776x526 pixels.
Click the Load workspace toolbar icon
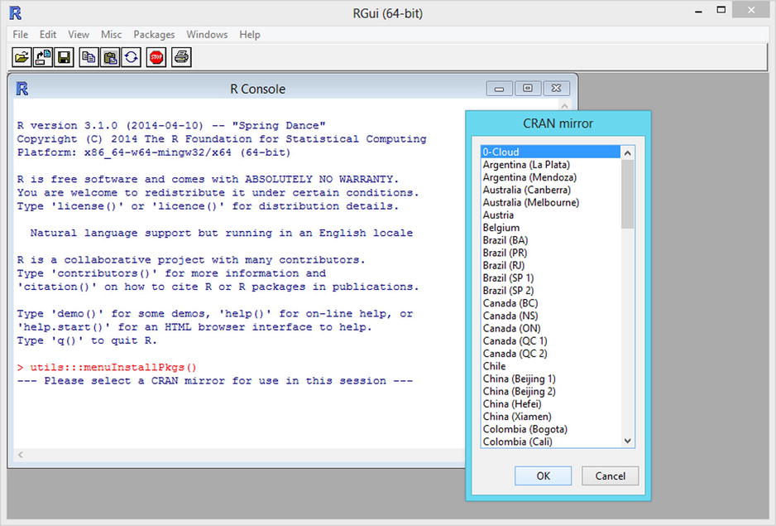point(42,57)
